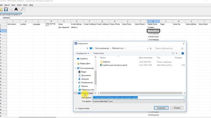
Task: Open the view options dropdown arrow
Action: point(176,53)
